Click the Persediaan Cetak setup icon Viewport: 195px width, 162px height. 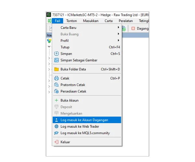coord(56,91)
